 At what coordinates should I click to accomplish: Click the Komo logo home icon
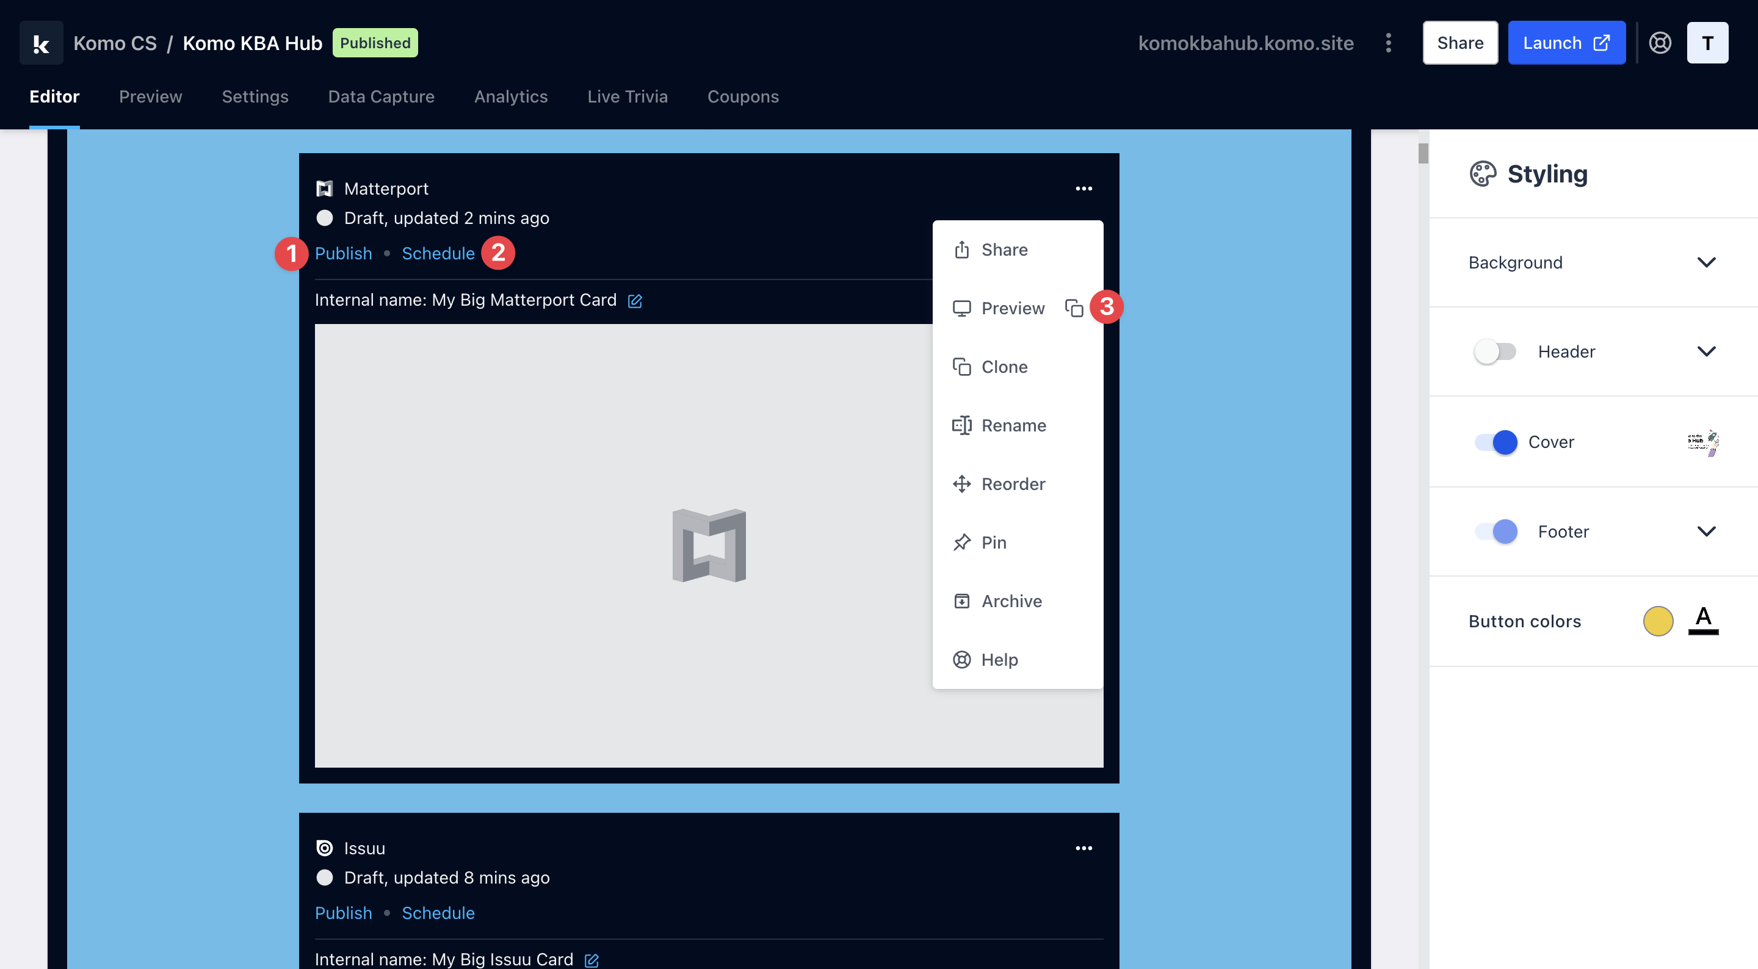(41, 43)
